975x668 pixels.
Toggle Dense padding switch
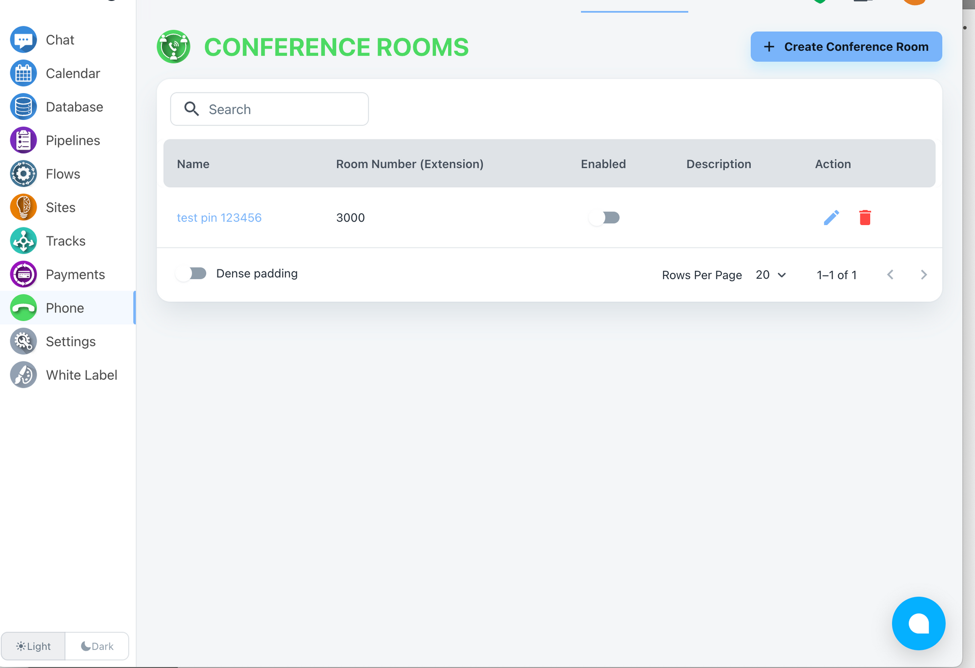[192, 273]
